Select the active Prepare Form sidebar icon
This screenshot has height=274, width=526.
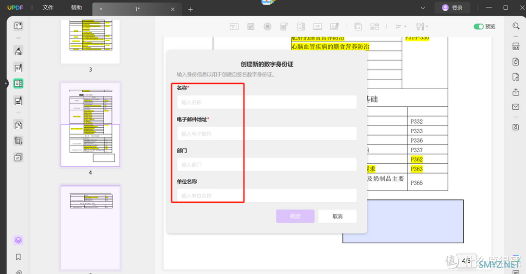pyautogui.click(x=18, y=83)
